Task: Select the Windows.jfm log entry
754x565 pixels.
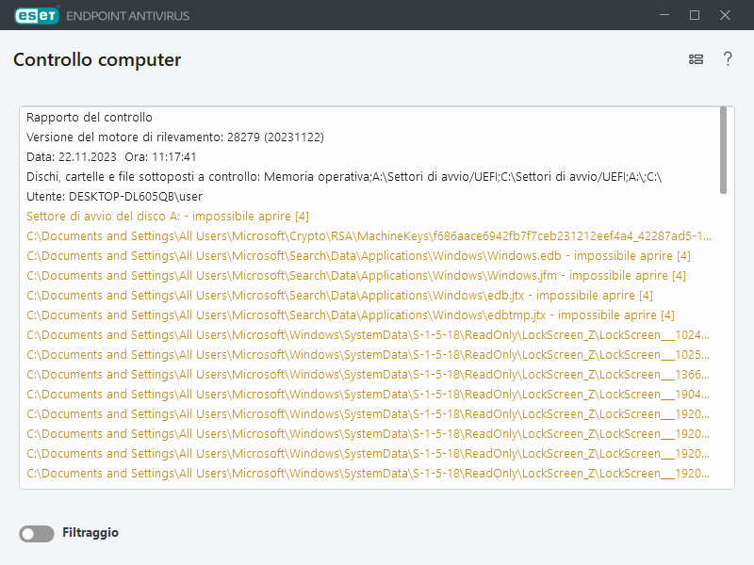Action: (355, 276)
